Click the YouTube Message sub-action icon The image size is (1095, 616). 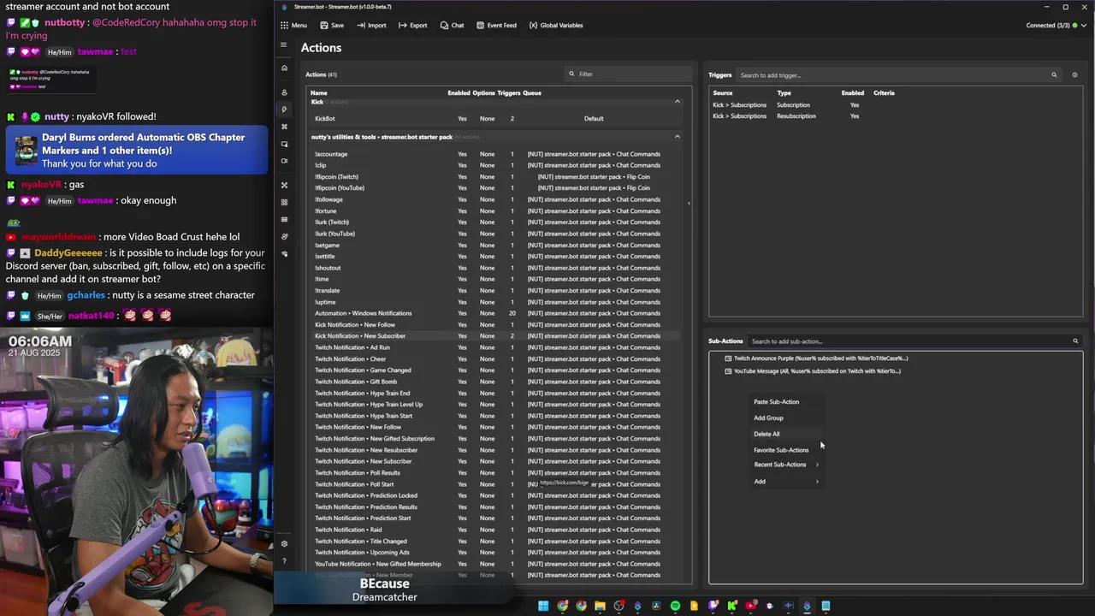pos(728,371)
